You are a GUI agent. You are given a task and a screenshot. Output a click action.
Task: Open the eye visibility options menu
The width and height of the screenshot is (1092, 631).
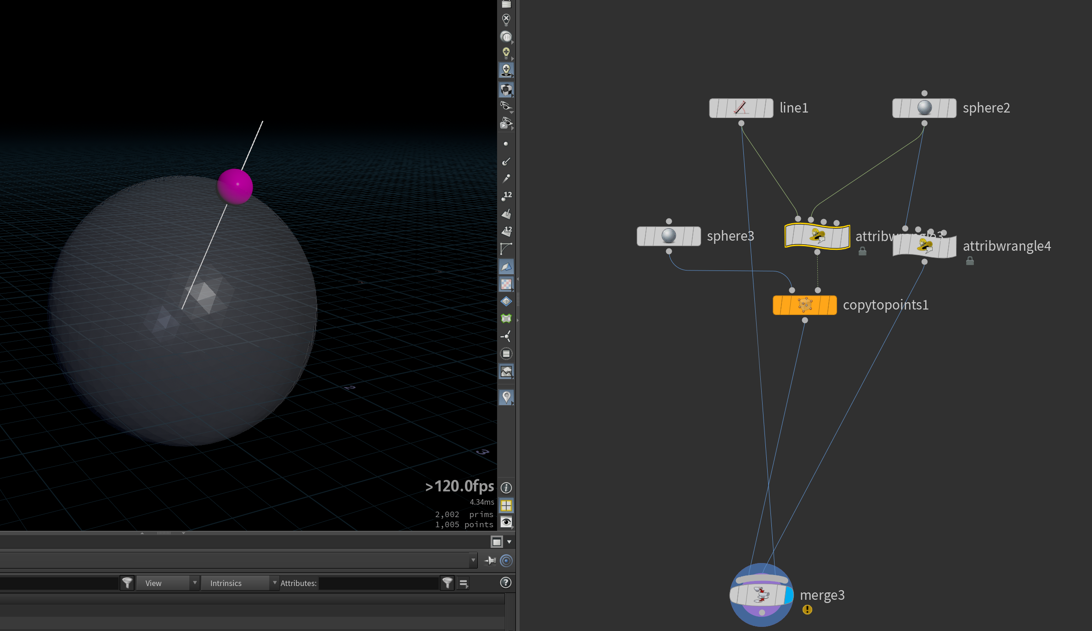click(x=506, y=522)
